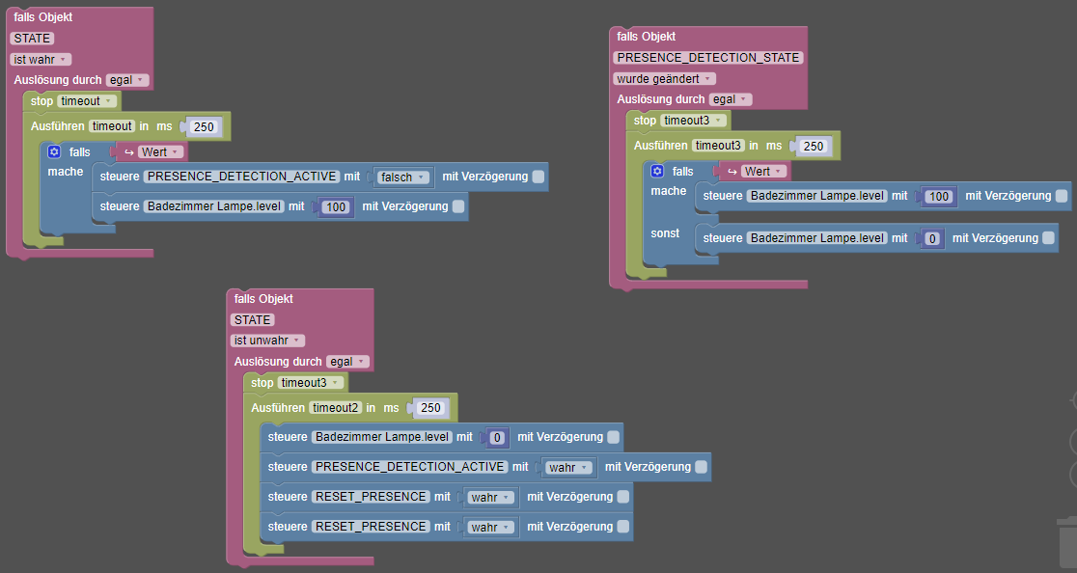Edit the 250 ms value of Ausführen timeout
Viewport: 1077px width, 573px height.
point(204,127)
